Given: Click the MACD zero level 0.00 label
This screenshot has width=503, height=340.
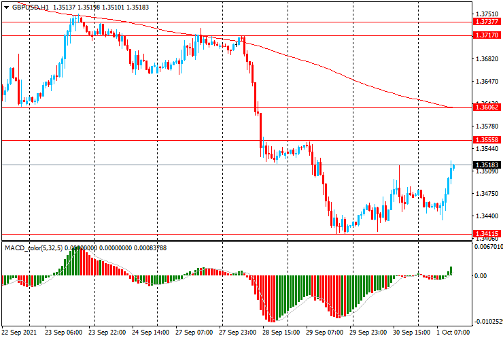Looking at the screenshot, I should coord(480,276).
